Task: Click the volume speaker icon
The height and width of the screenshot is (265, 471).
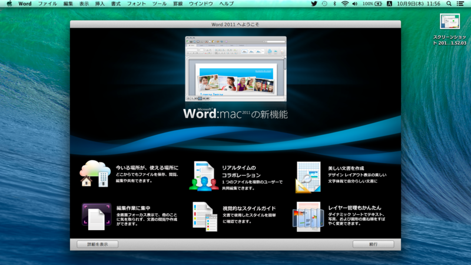Action: click(355, 4)
